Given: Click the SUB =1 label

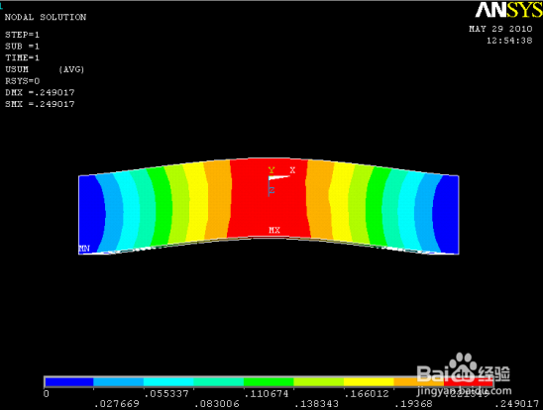Looking at the screenshot, I should pyautogui.click(x=22, y=47).
